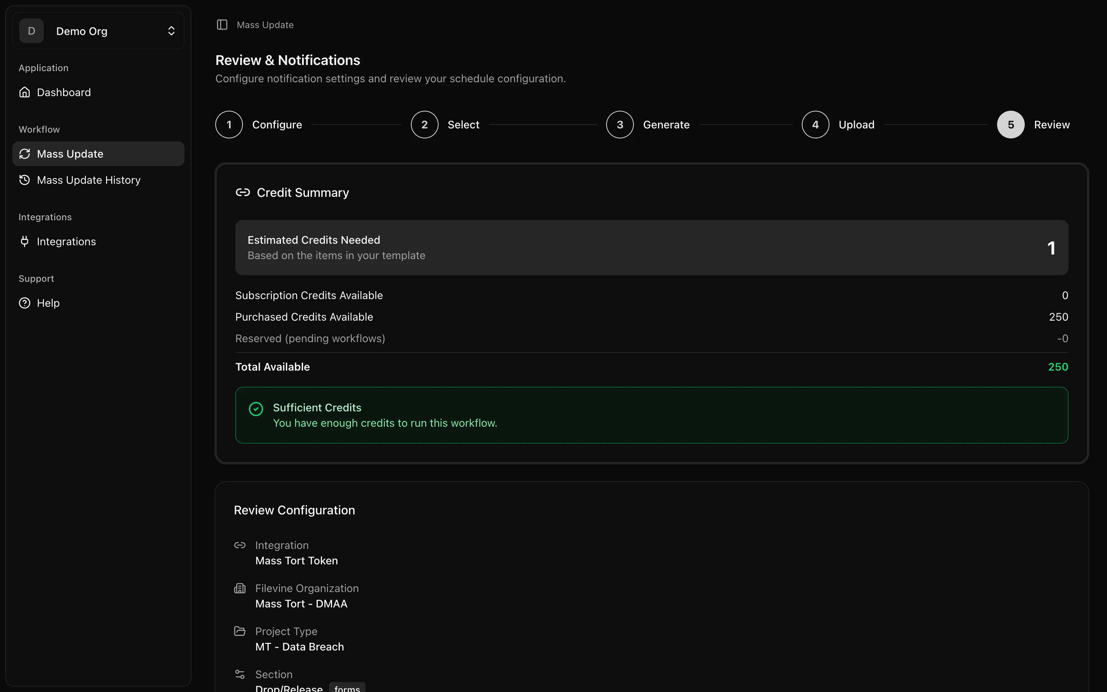The image size is (1107, 692).
Task: Click the link icon next to Credit Summary
Action: click(x=243, y=193)
